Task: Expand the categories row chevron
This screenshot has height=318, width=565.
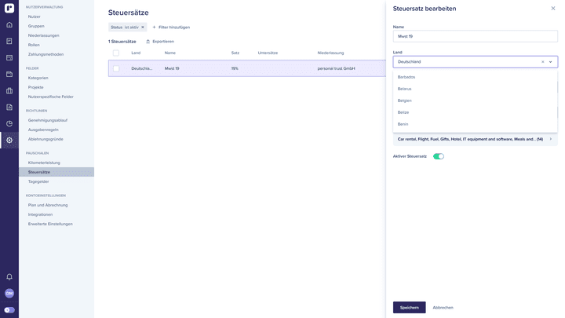Action: (x=550, y=139)
